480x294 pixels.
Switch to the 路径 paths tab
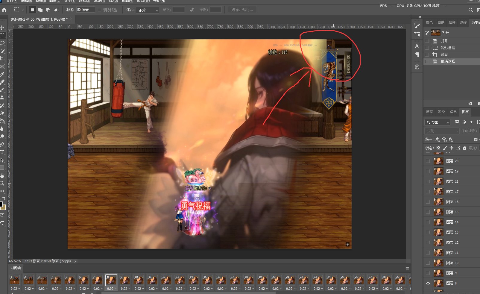click(441, 112)
